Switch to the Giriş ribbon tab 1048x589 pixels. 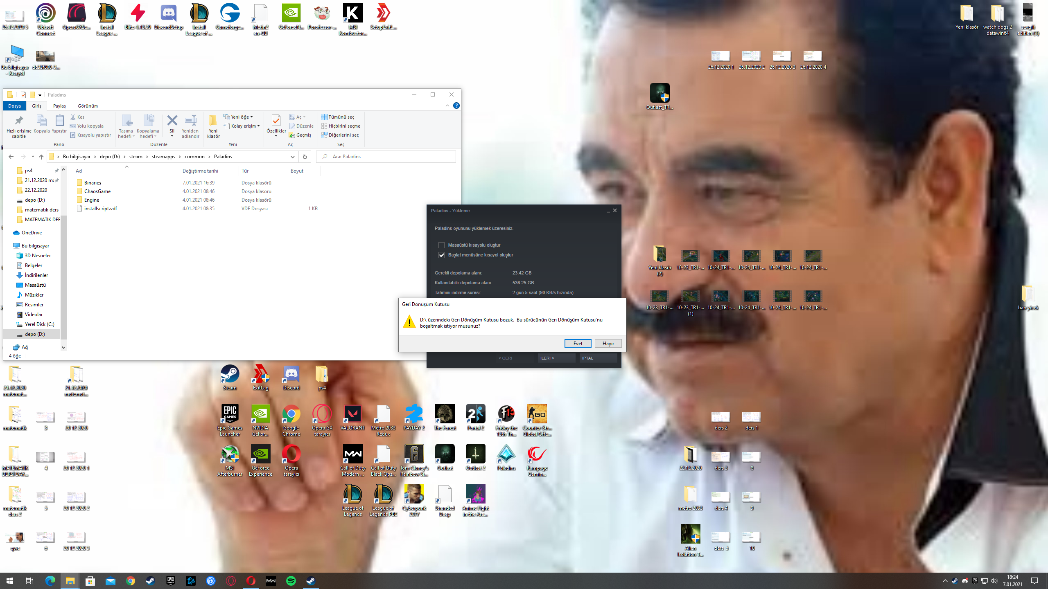(x=37, y=106)
